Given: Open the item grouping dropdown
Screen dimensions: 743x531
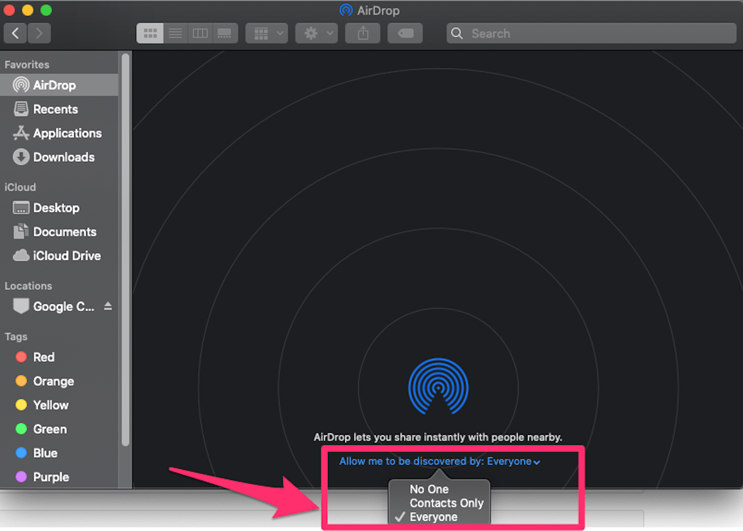Looking at the screenshot, I should coord(266,33).
